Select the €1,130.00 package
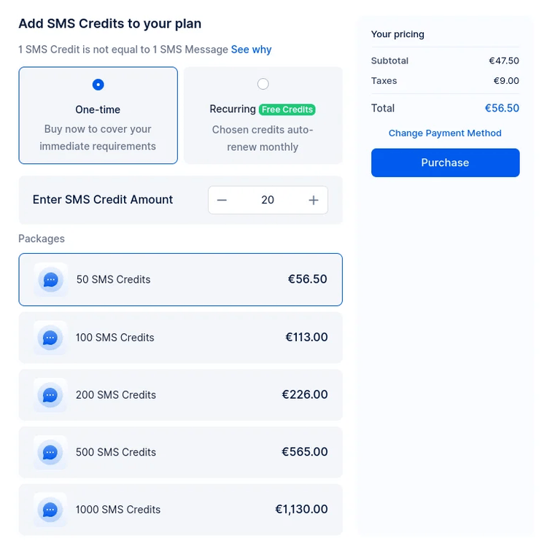547x552 pixels. (181, 510)
